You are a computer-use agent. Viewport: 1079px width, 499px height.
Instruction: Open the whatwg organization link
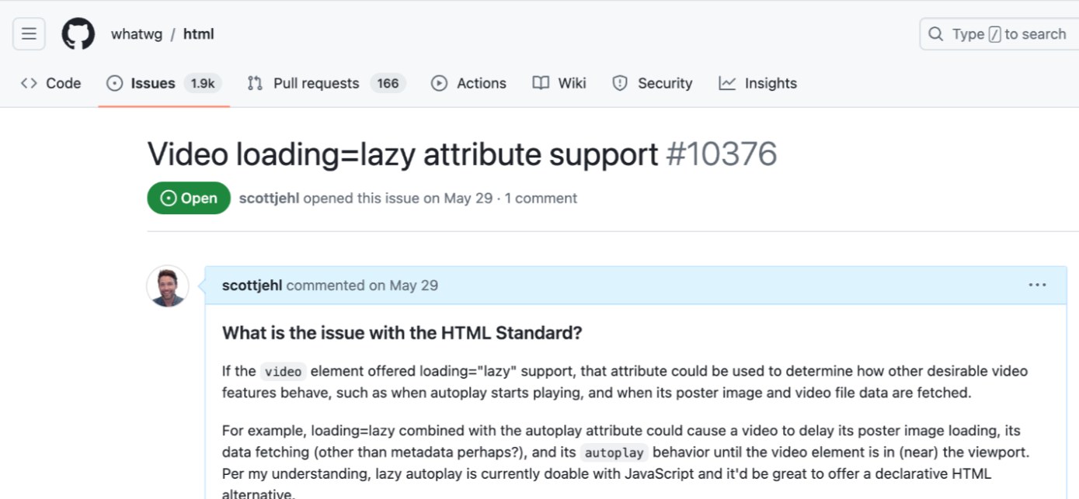tap(137, 34)
